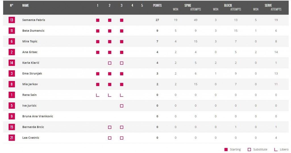The width and height of the screenshot is (291, 153).
Task: Sort by the POINTS column header
Action: (x=157, y=5)
